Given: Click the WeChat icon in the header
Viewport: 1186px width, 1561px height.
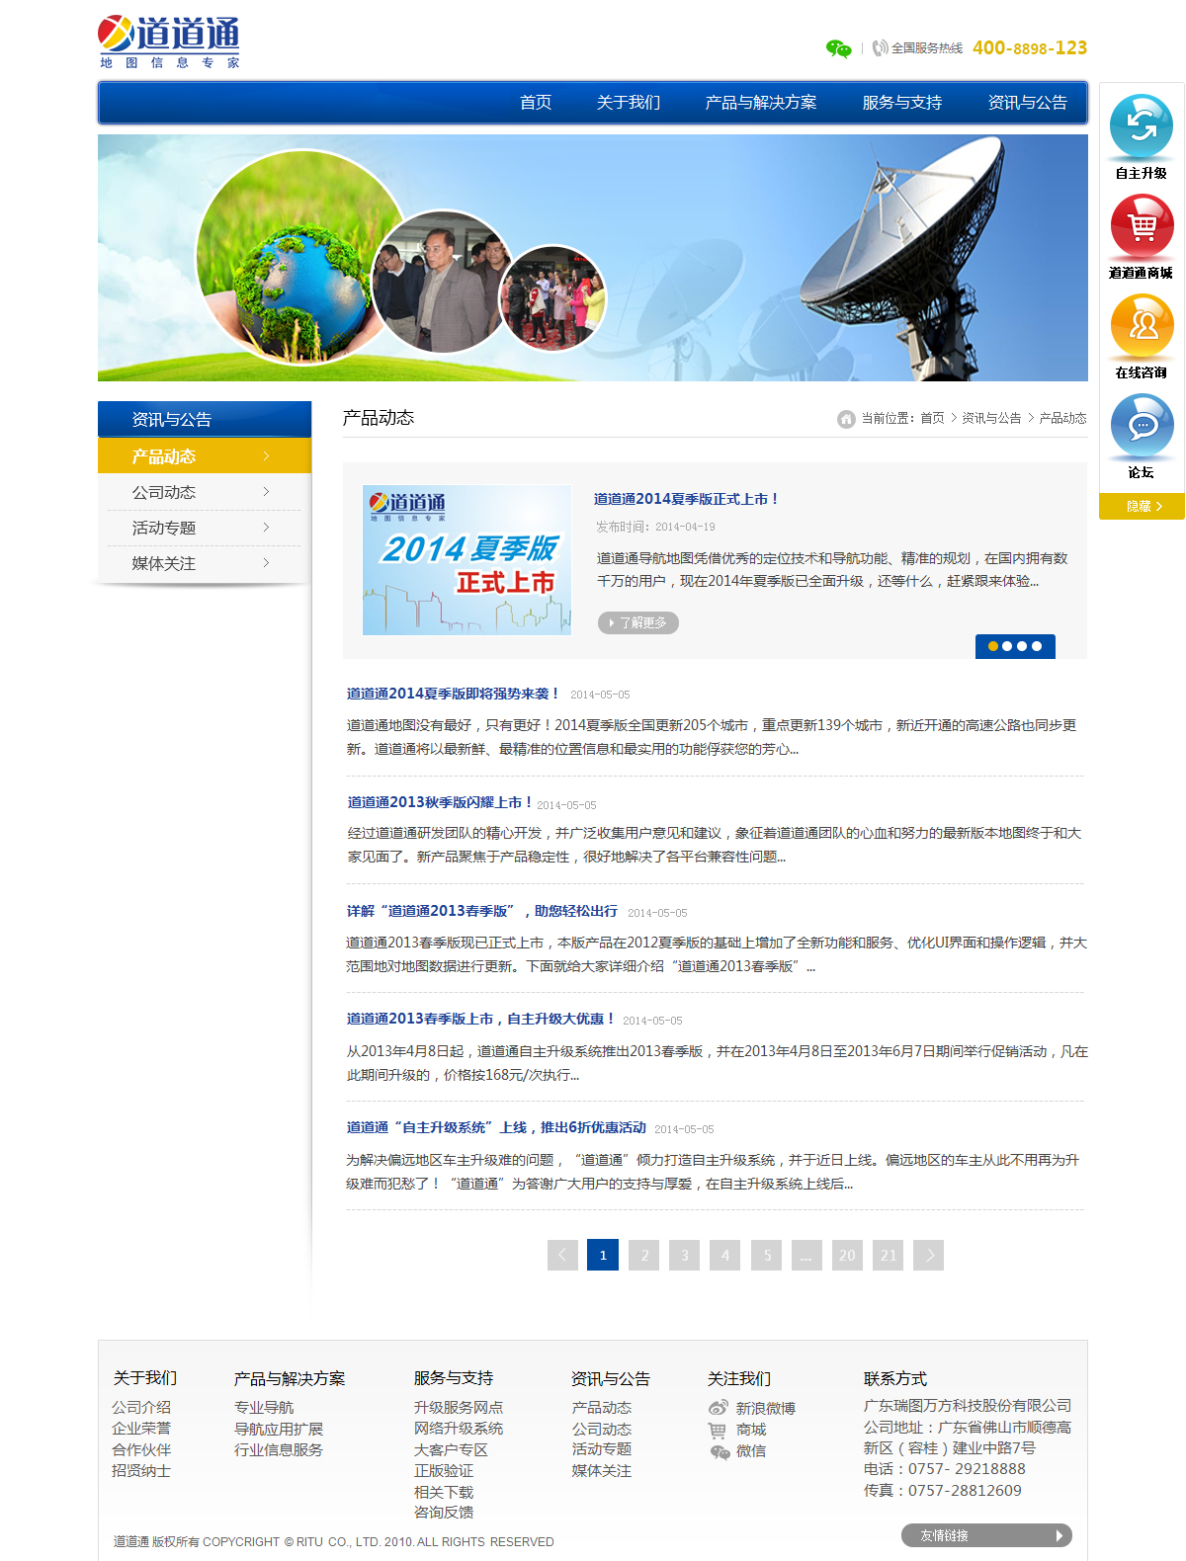Looking at the screenshot, I should 838,48.
